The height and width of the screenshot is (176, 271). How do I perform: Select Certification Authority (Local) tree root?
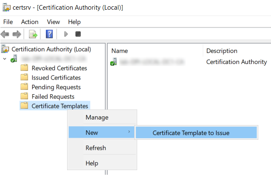click(51, 49)
